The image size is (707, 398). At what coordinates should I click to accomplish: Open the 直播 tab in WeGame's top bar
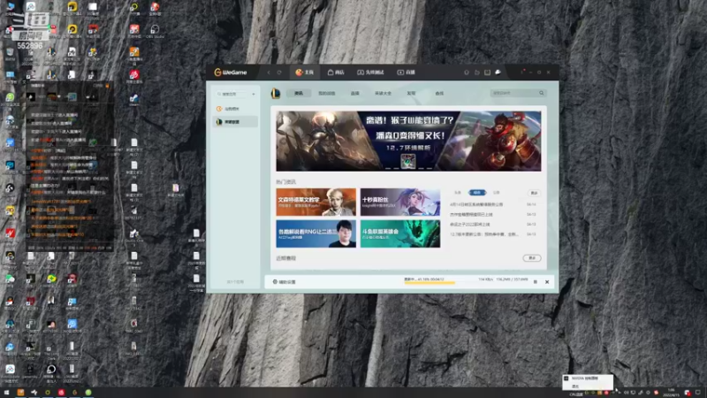pos(406,73)
